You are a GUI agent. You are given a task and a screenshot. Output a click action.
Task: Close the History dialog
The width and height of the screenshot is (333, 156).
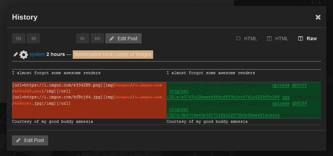pos(318,17)
